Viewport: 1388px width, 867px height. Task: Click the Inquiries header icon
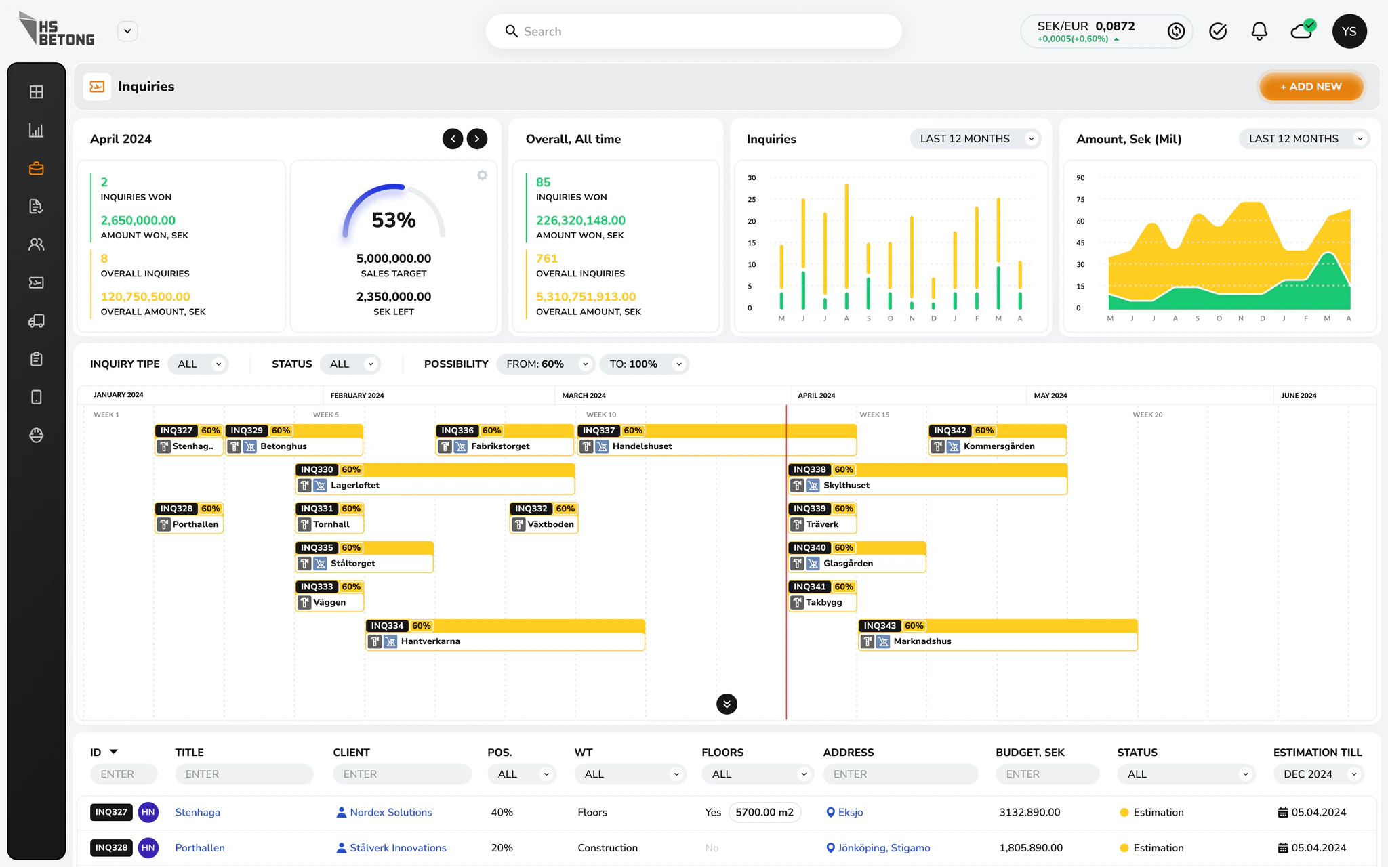[x=97, y=87]
